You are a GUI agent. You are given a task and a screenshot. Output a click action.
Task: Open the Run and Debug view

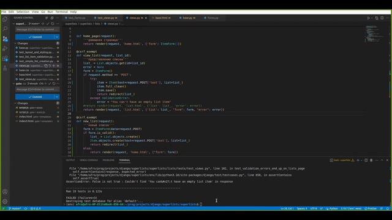tap(5, 48)
